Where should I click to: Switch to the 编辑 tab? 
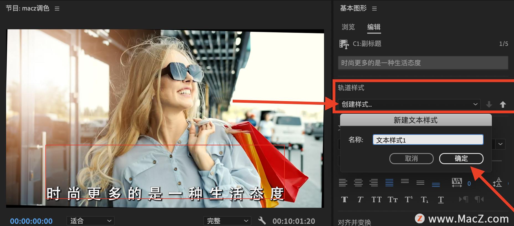click(x=374, y=27)
